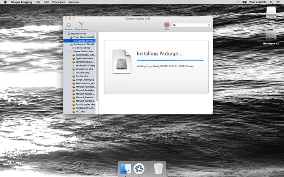
Task: Click the package icon beside TextWrangler.pkg
Action: pyautogui.click(x=73, y=104)
